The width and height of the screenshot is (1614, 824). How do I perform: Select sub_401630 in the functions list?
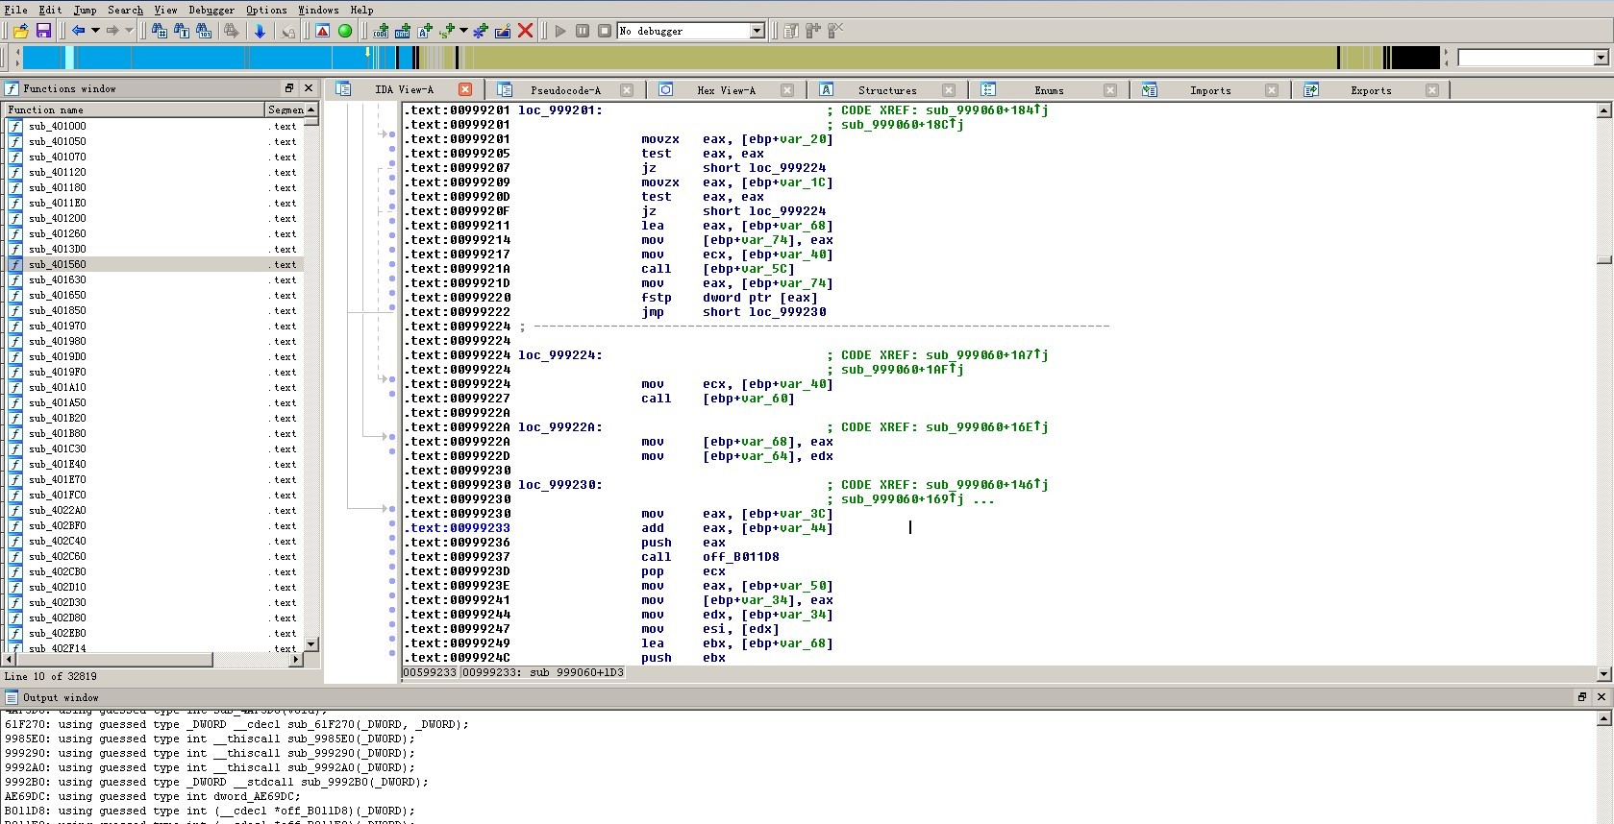57,279
